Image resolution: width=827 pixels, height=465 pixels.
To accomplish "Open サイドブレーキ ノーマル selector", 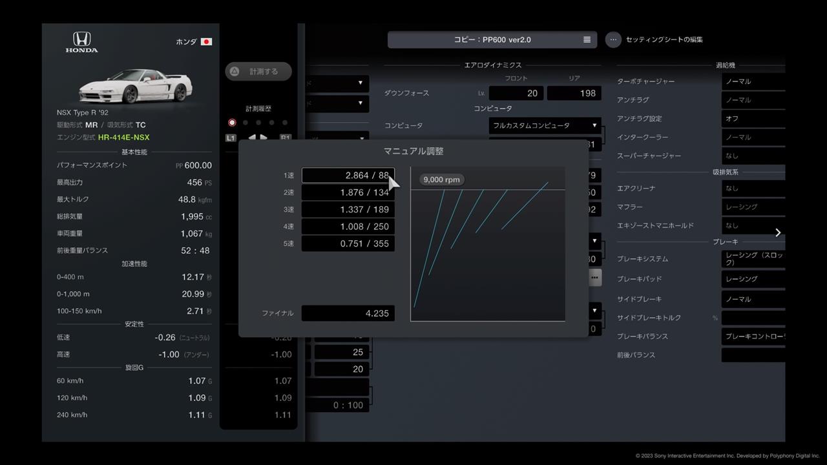I will click(753, 299).
